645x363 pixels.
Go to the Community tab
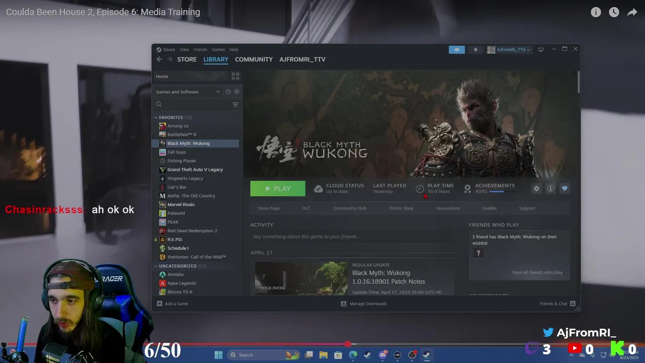pos(253,59)
